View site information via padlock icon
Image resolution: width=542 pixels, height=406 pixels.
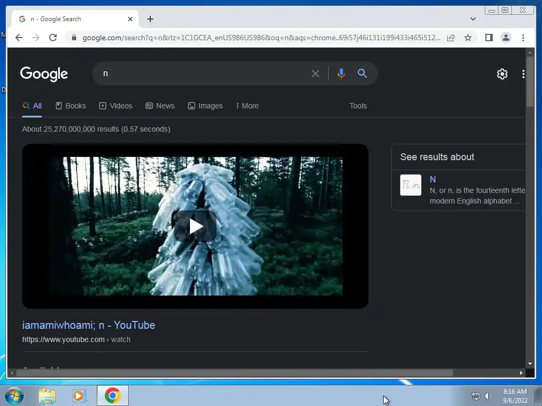[x=74, y=38]
